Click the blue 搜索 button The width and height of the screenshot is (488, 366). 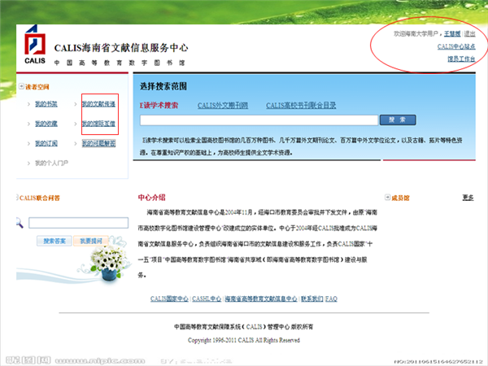click(x=398, y=120)
